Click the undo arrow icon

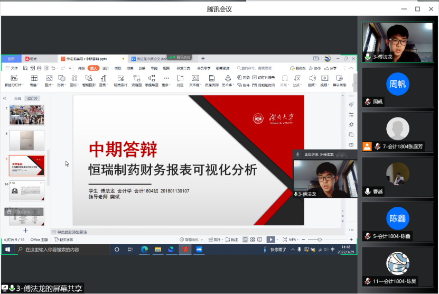pos(53,68)
